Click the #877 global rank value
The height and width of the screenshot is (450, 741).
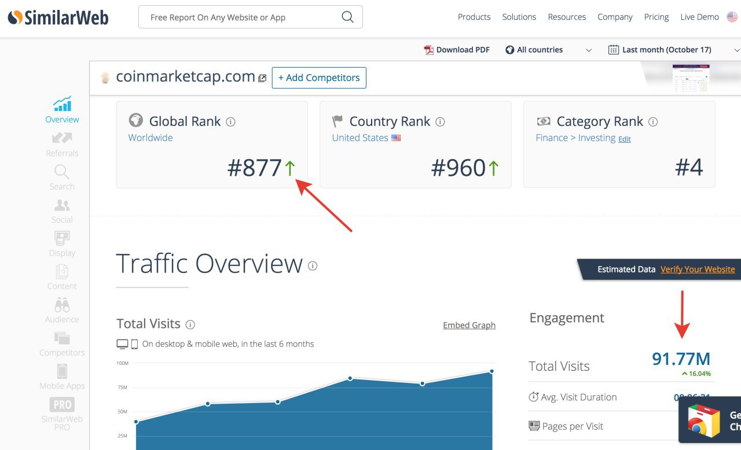(255, 168)
